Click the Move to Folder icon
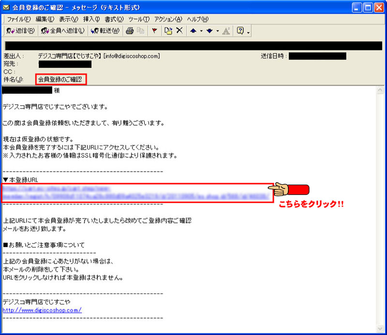The height and width of the screenshot is (335, 387). click(168, 30)
